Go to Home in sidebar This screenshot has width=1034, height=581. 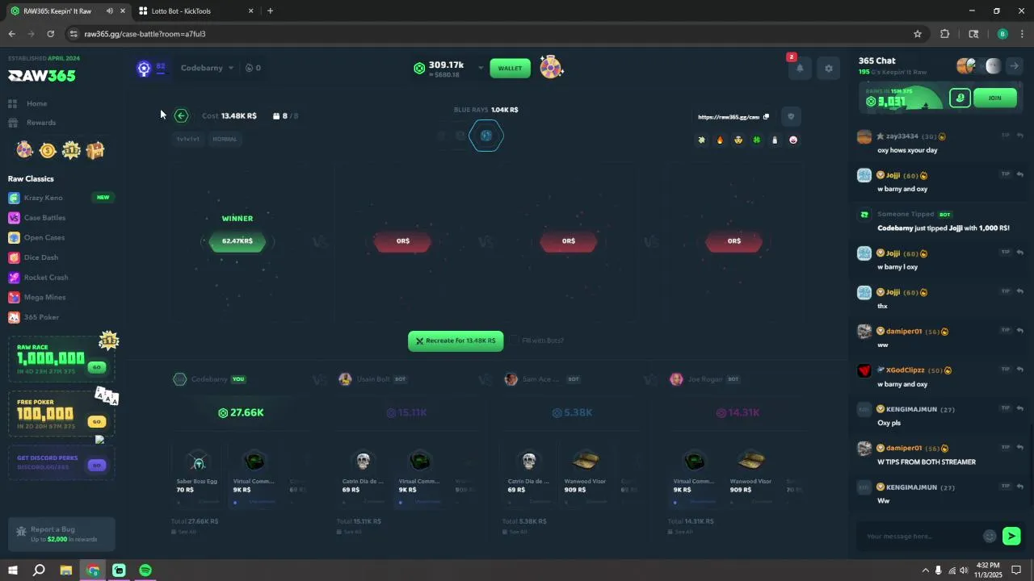[x=36, y=103]
